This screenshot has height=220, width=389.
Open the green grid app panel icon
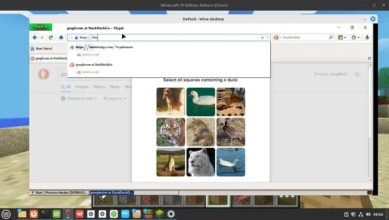click(x=114, y=214)
